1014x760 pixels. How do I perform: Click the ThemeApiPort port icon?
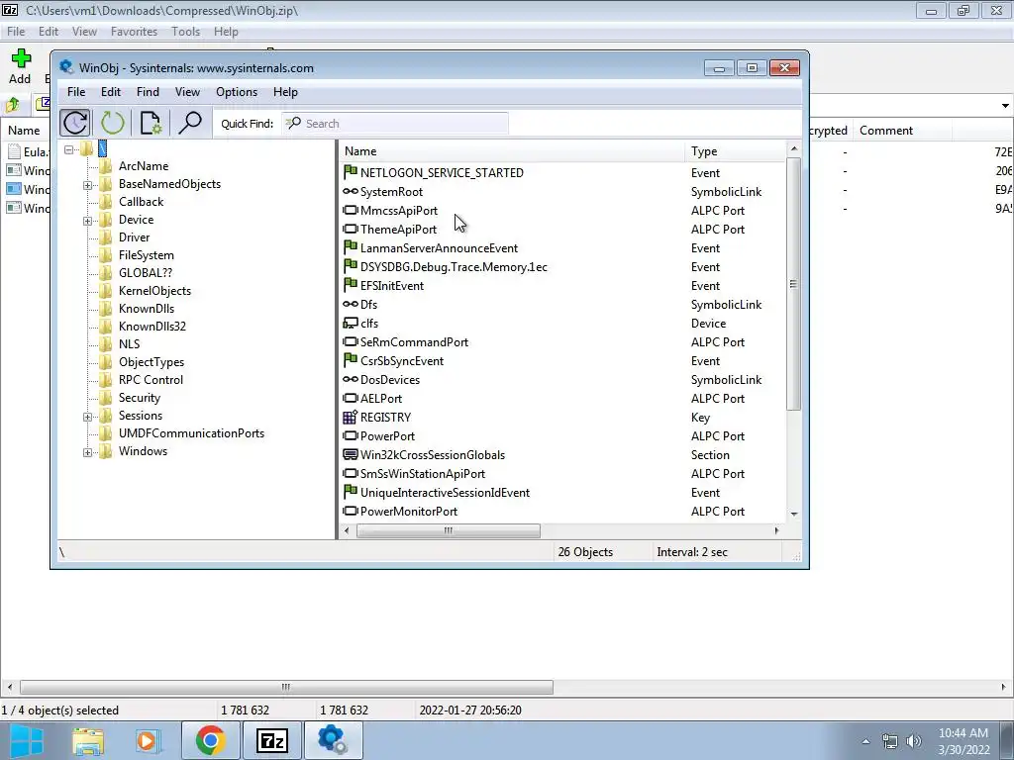(x=350, y=229)
